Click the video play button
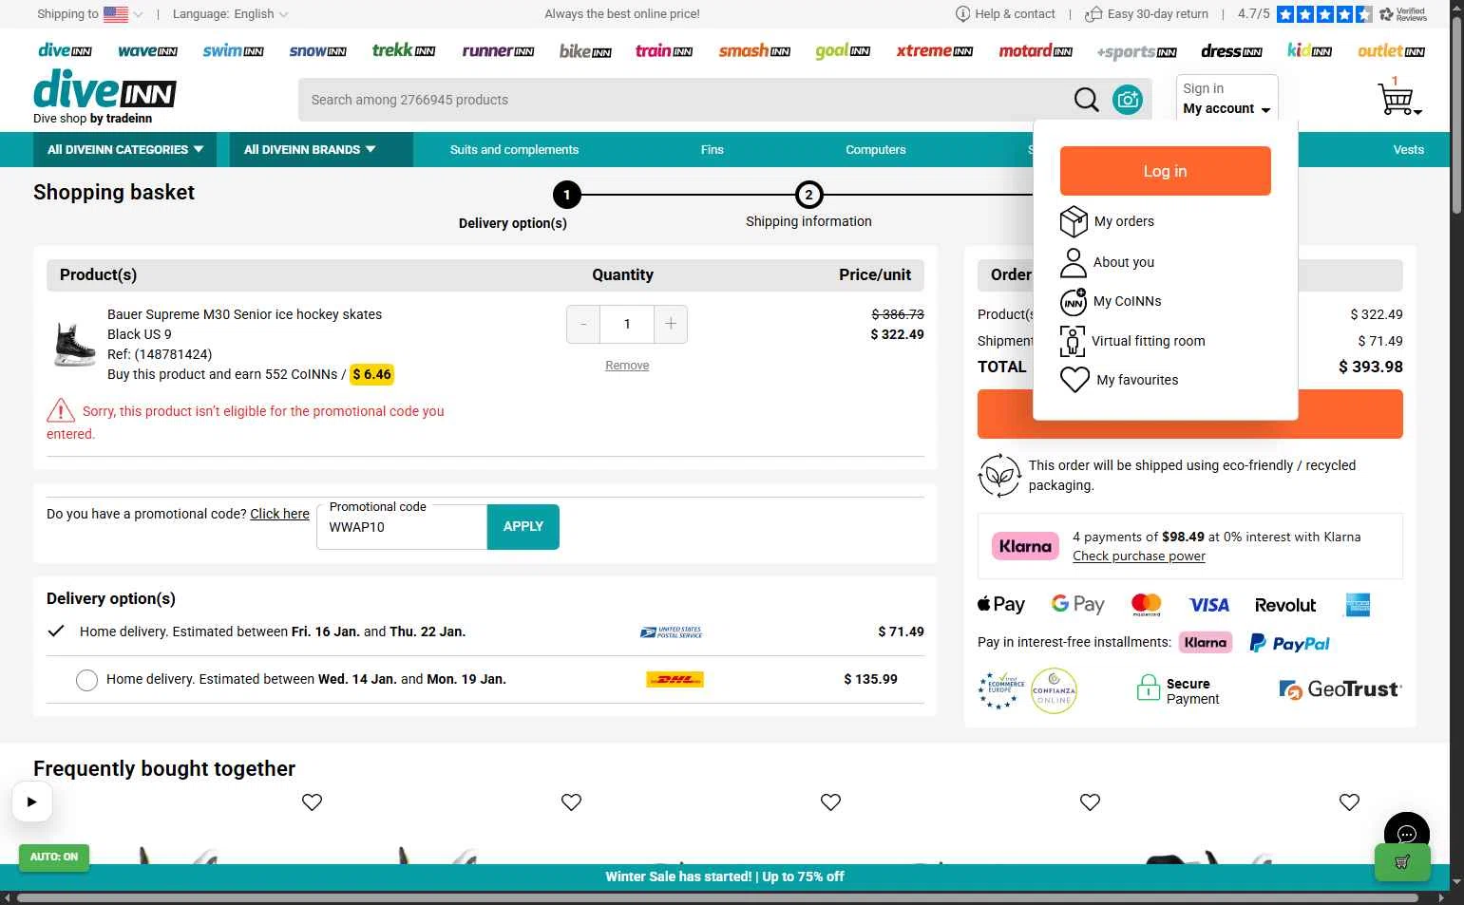 (31, 801)
